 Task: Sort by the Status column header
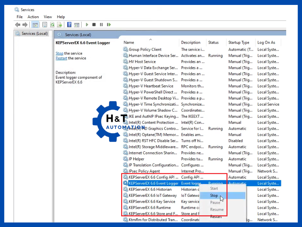(x=213, y=42)
